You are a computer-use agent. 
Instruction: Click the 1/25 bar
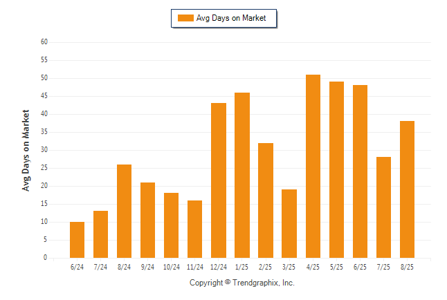point(242,175)
